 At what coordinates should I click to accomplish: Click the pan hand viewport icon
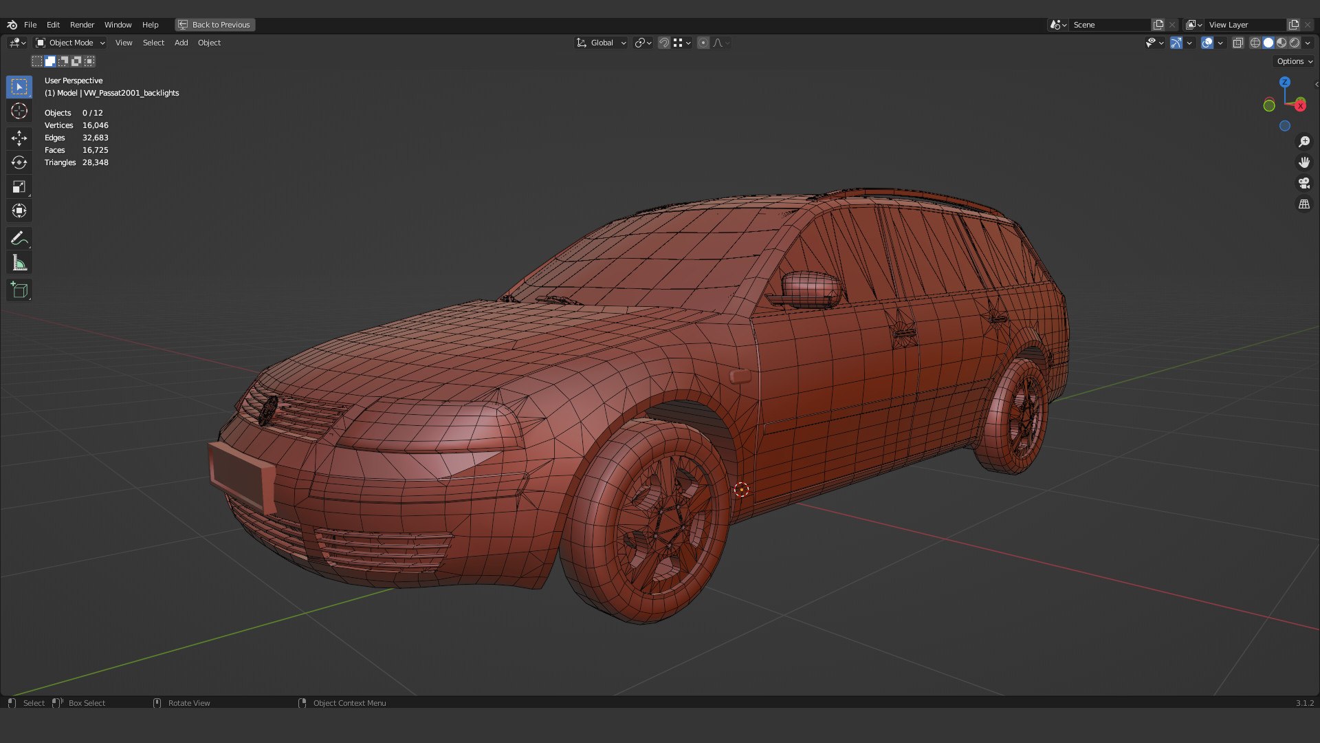point(1304,162)
